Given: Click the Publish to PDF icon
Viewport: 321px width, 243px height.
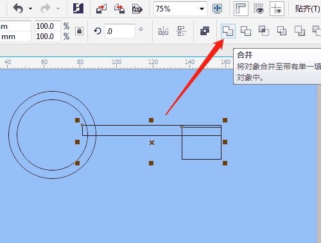Looking at the screenshot, I should click(x=137, y=9).
